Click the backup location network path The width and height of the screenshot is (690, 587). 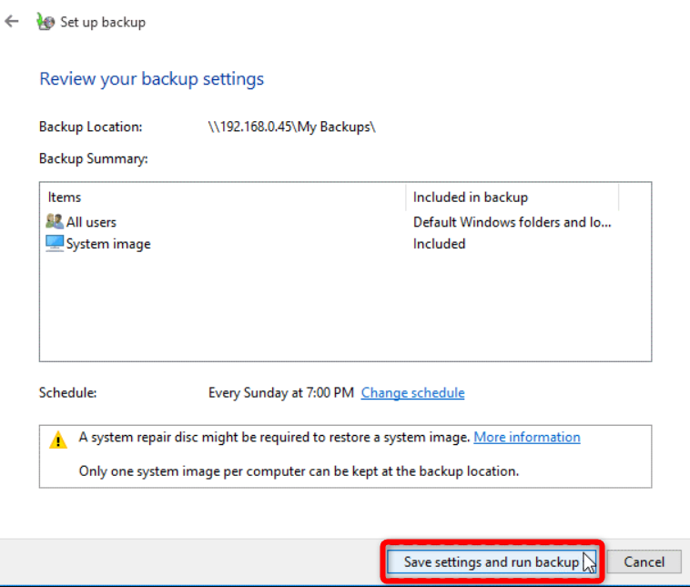291,127
